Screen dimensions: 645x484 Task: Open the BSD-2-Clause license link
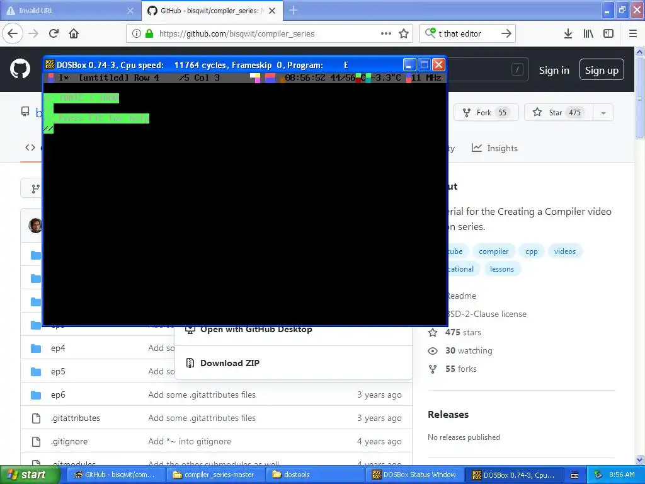[487, 314]
